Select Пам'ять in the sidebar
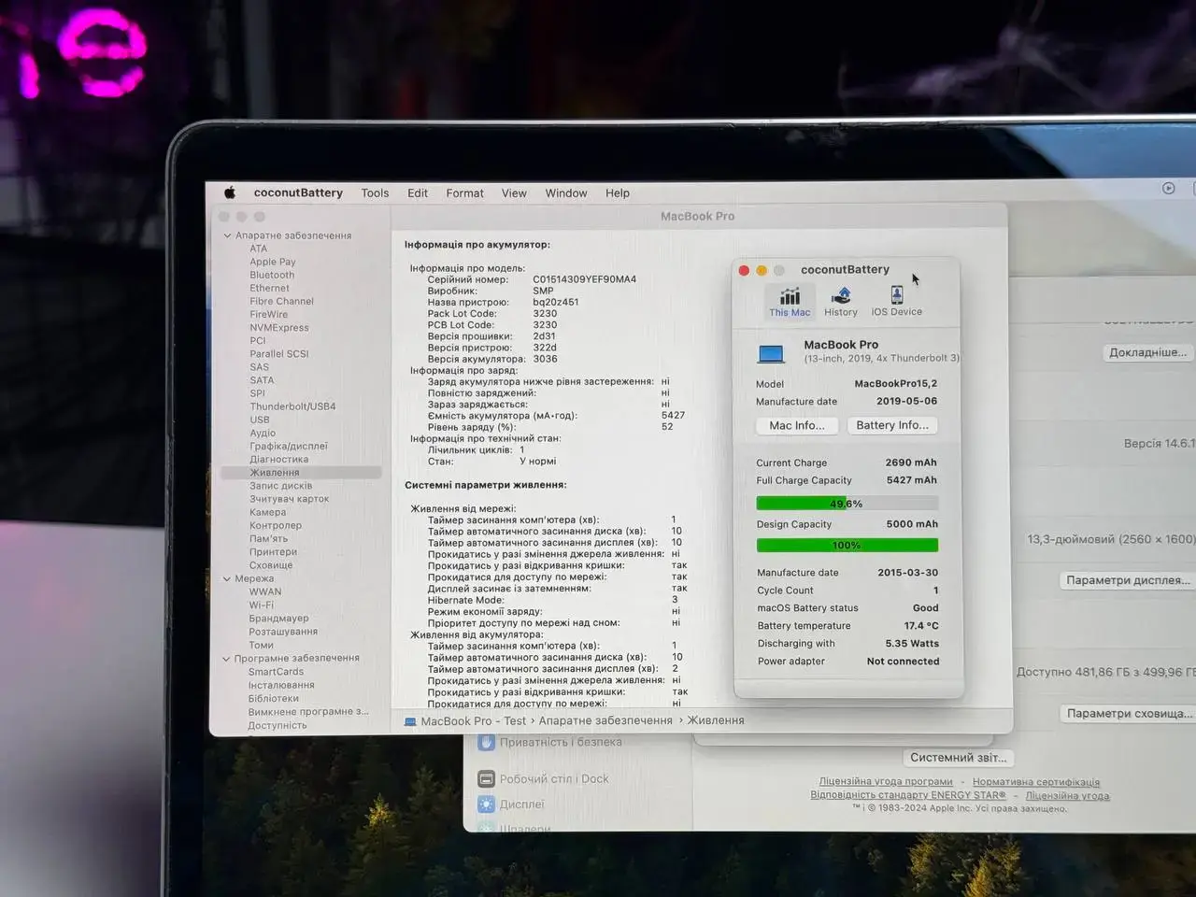This screenshot has height=897, width=1196. pyautogui.click(x=268, y=538)
